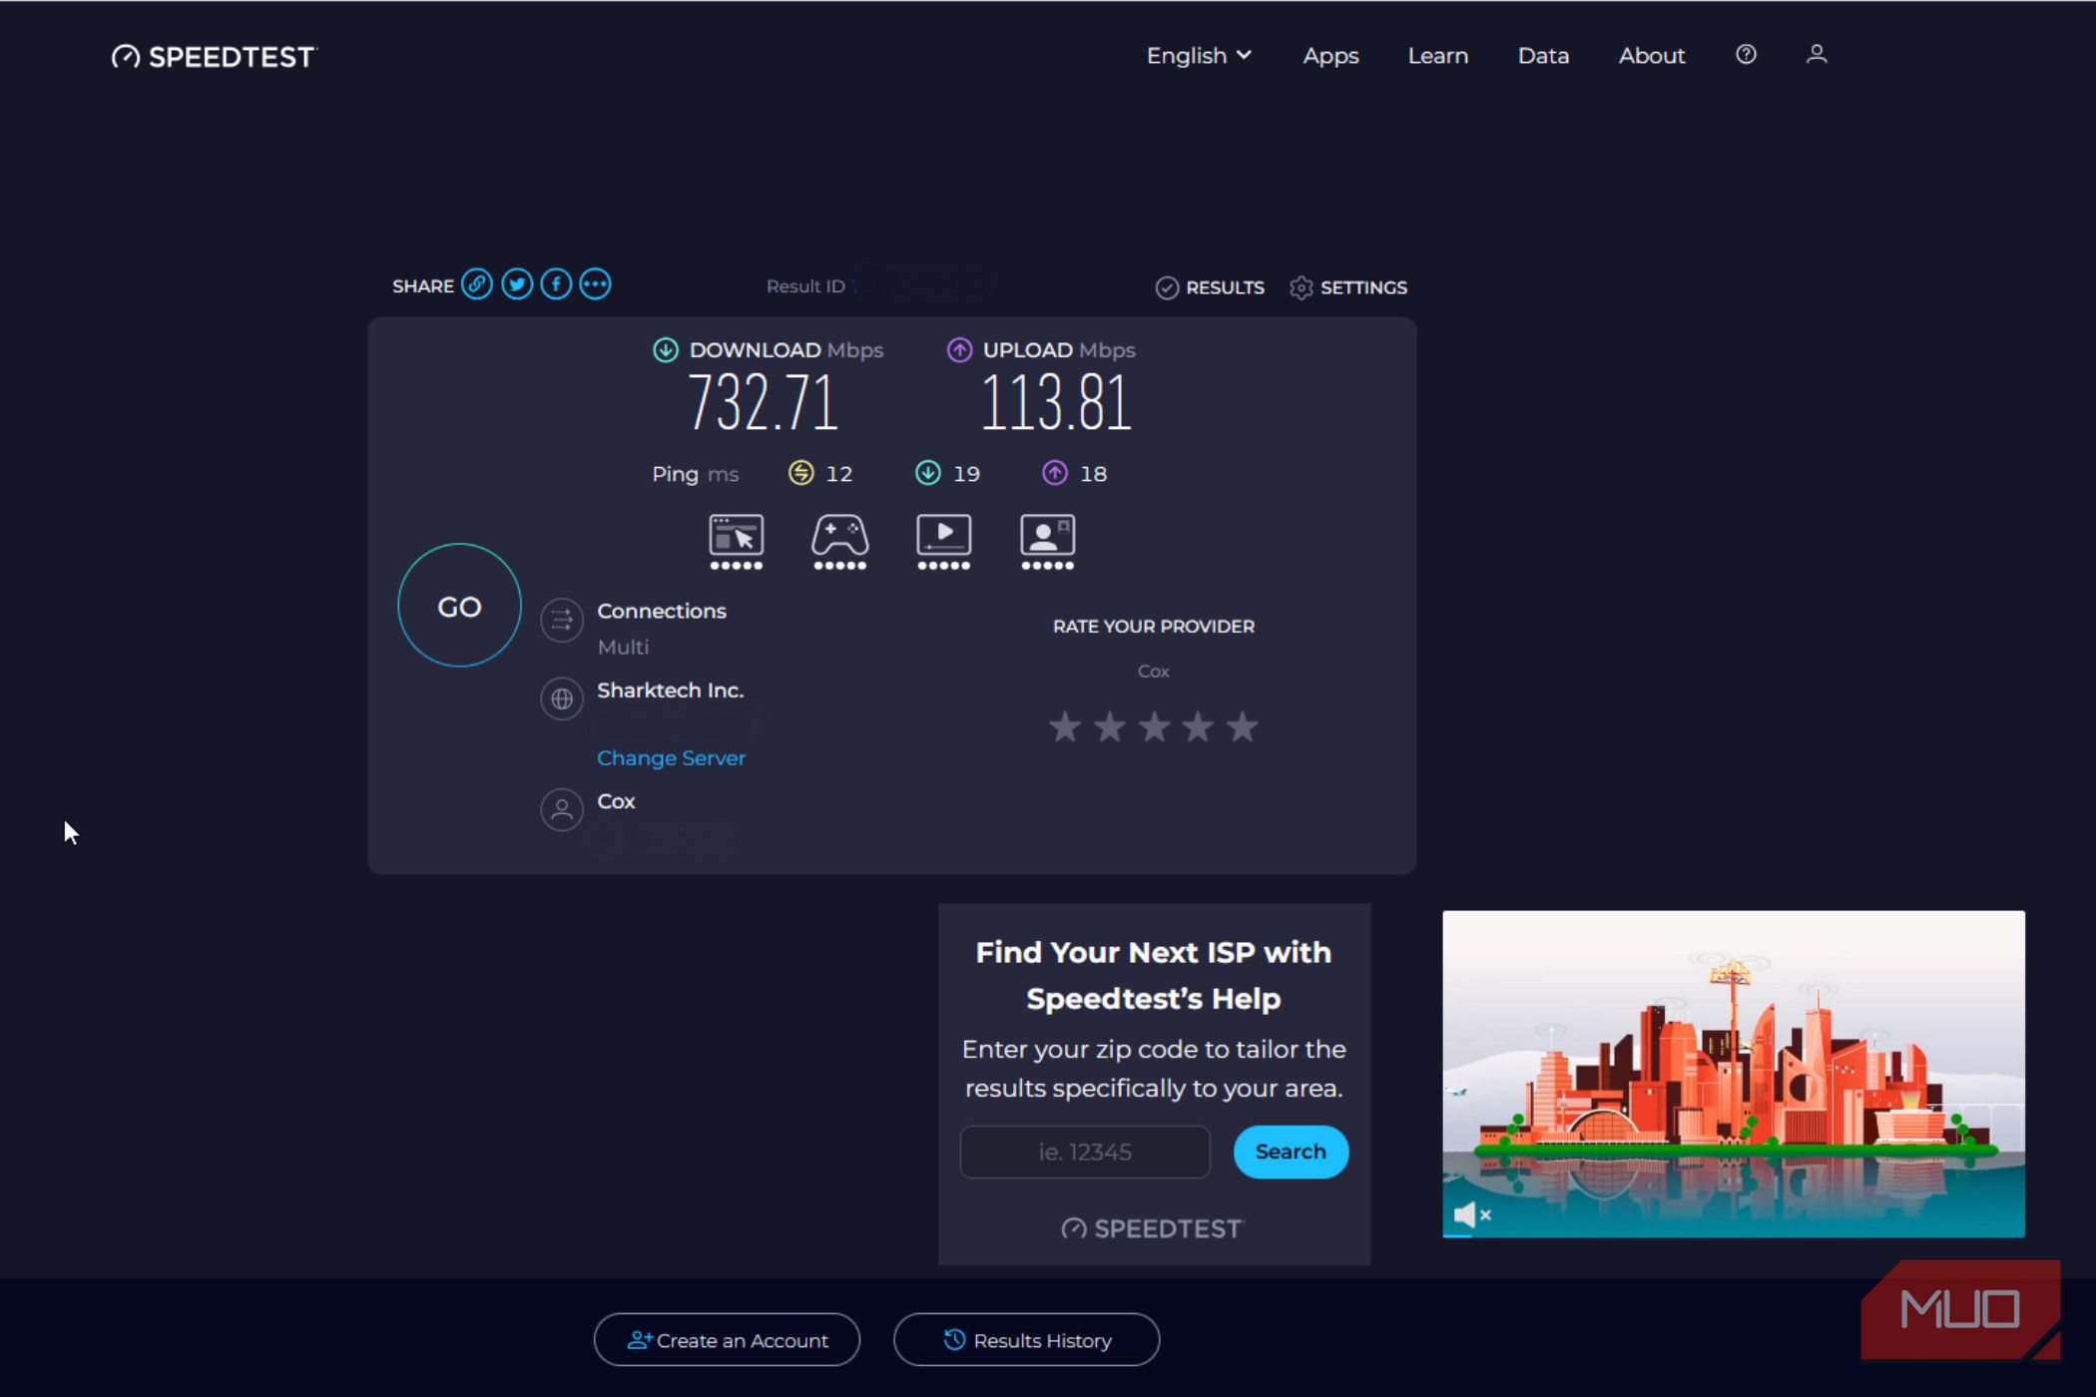Open Results History

[x=1026, y=1340]
